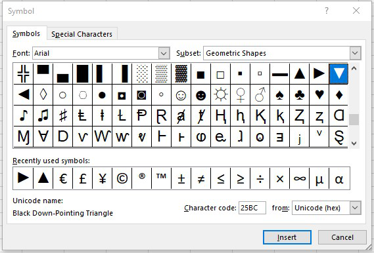Switch to the Special Characters tab

[82, 34]
